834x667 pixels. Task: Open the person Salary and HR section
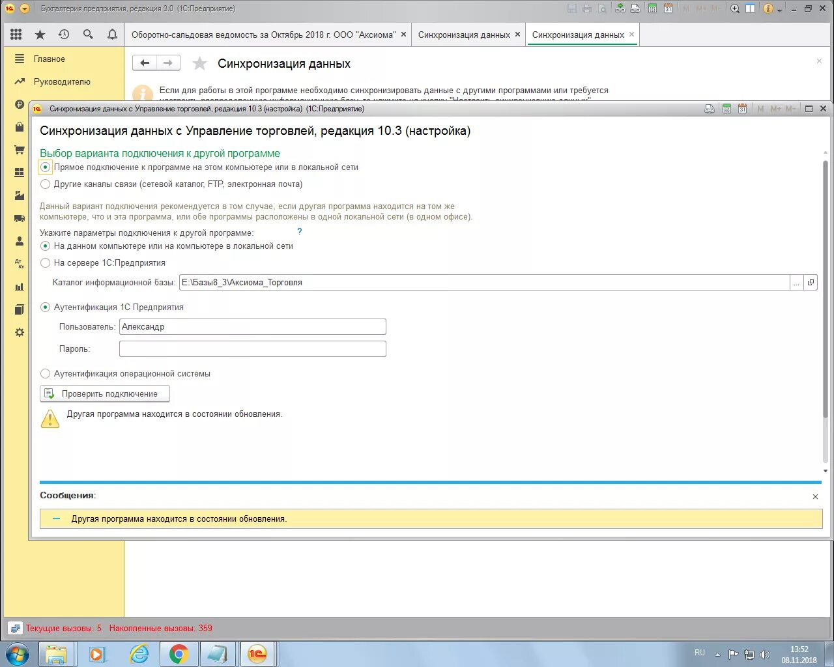pyautogui.click(x=20, y=241)
